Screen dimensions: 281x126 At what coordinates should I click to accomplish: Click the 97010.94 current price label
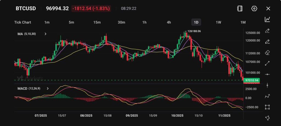(x=252, y=80)
